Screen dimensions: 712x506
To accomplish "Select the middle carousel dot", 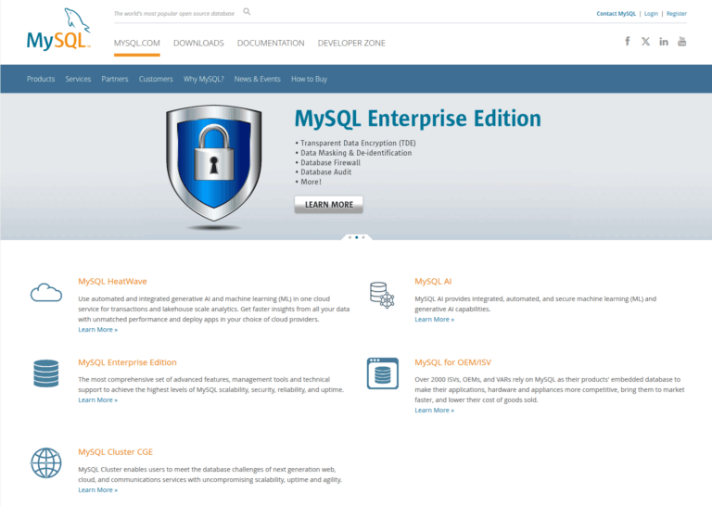I will click(x=356, y=237).
